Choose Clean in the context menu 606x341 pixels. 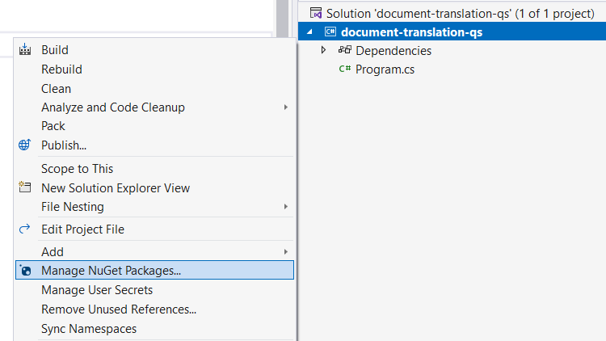click(x=56, y=89)
